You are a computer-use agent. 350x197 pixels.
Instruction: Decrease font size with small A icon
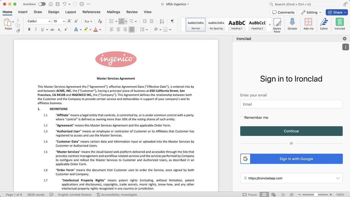pos(76,21)
